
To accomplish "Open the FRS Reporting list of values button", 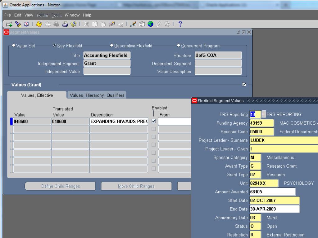I will [x=264, y=114].
